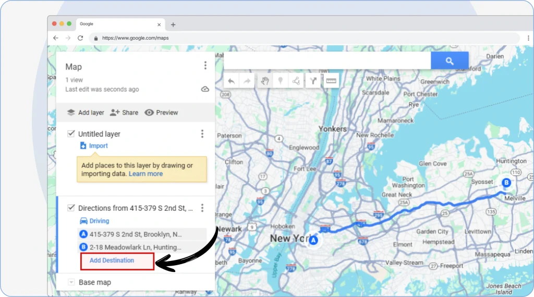Open browser three-dot menu

pos(528,38)
